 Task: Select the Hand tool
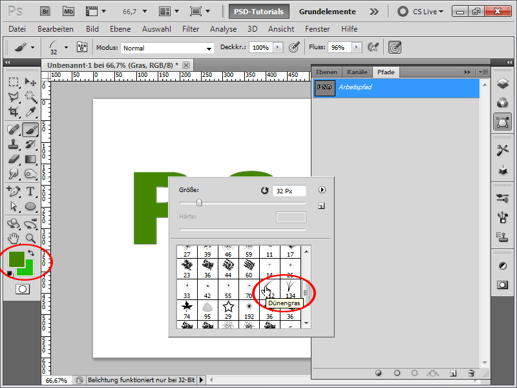click(14, 238)
